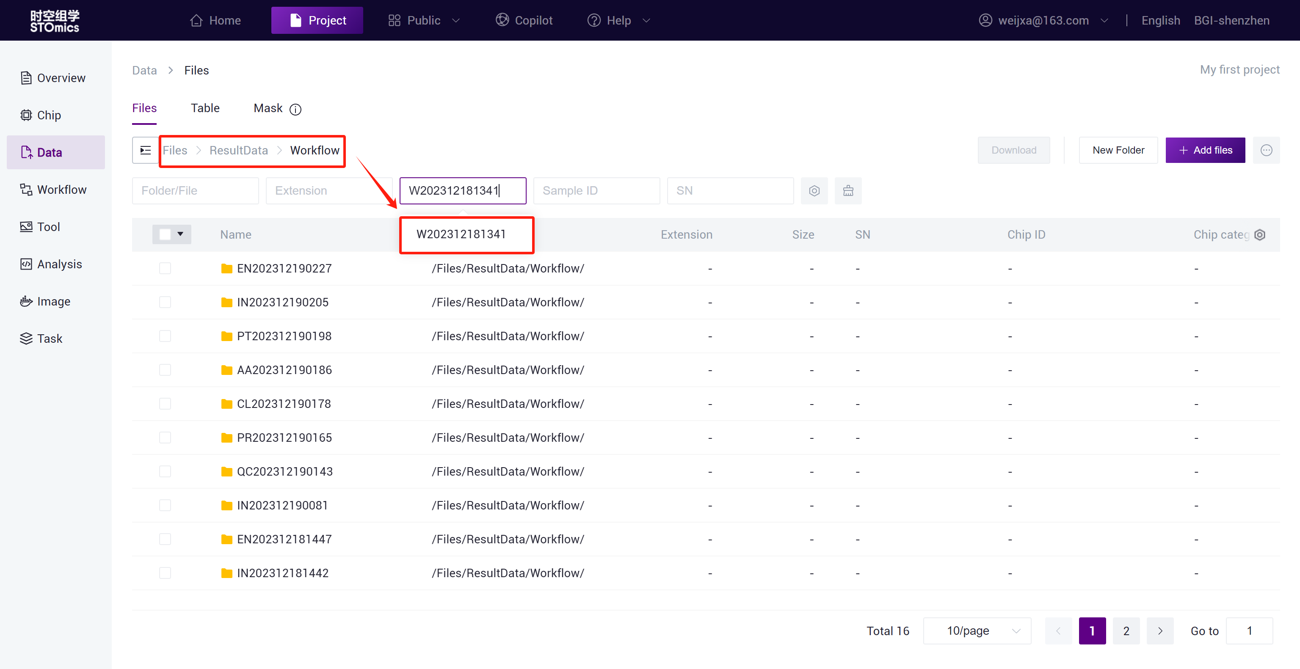Open the Image sidebar page
This screenshot has width=1300, height=669.
[x=45, y=301]
